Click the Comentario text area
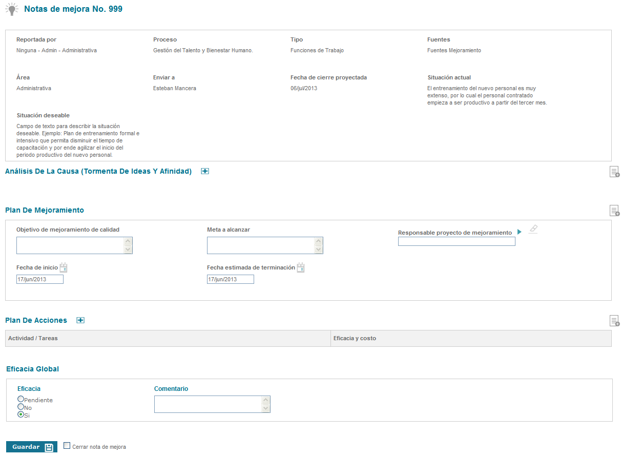The height and width of the screenshot is (457, 621). point(208,404)
